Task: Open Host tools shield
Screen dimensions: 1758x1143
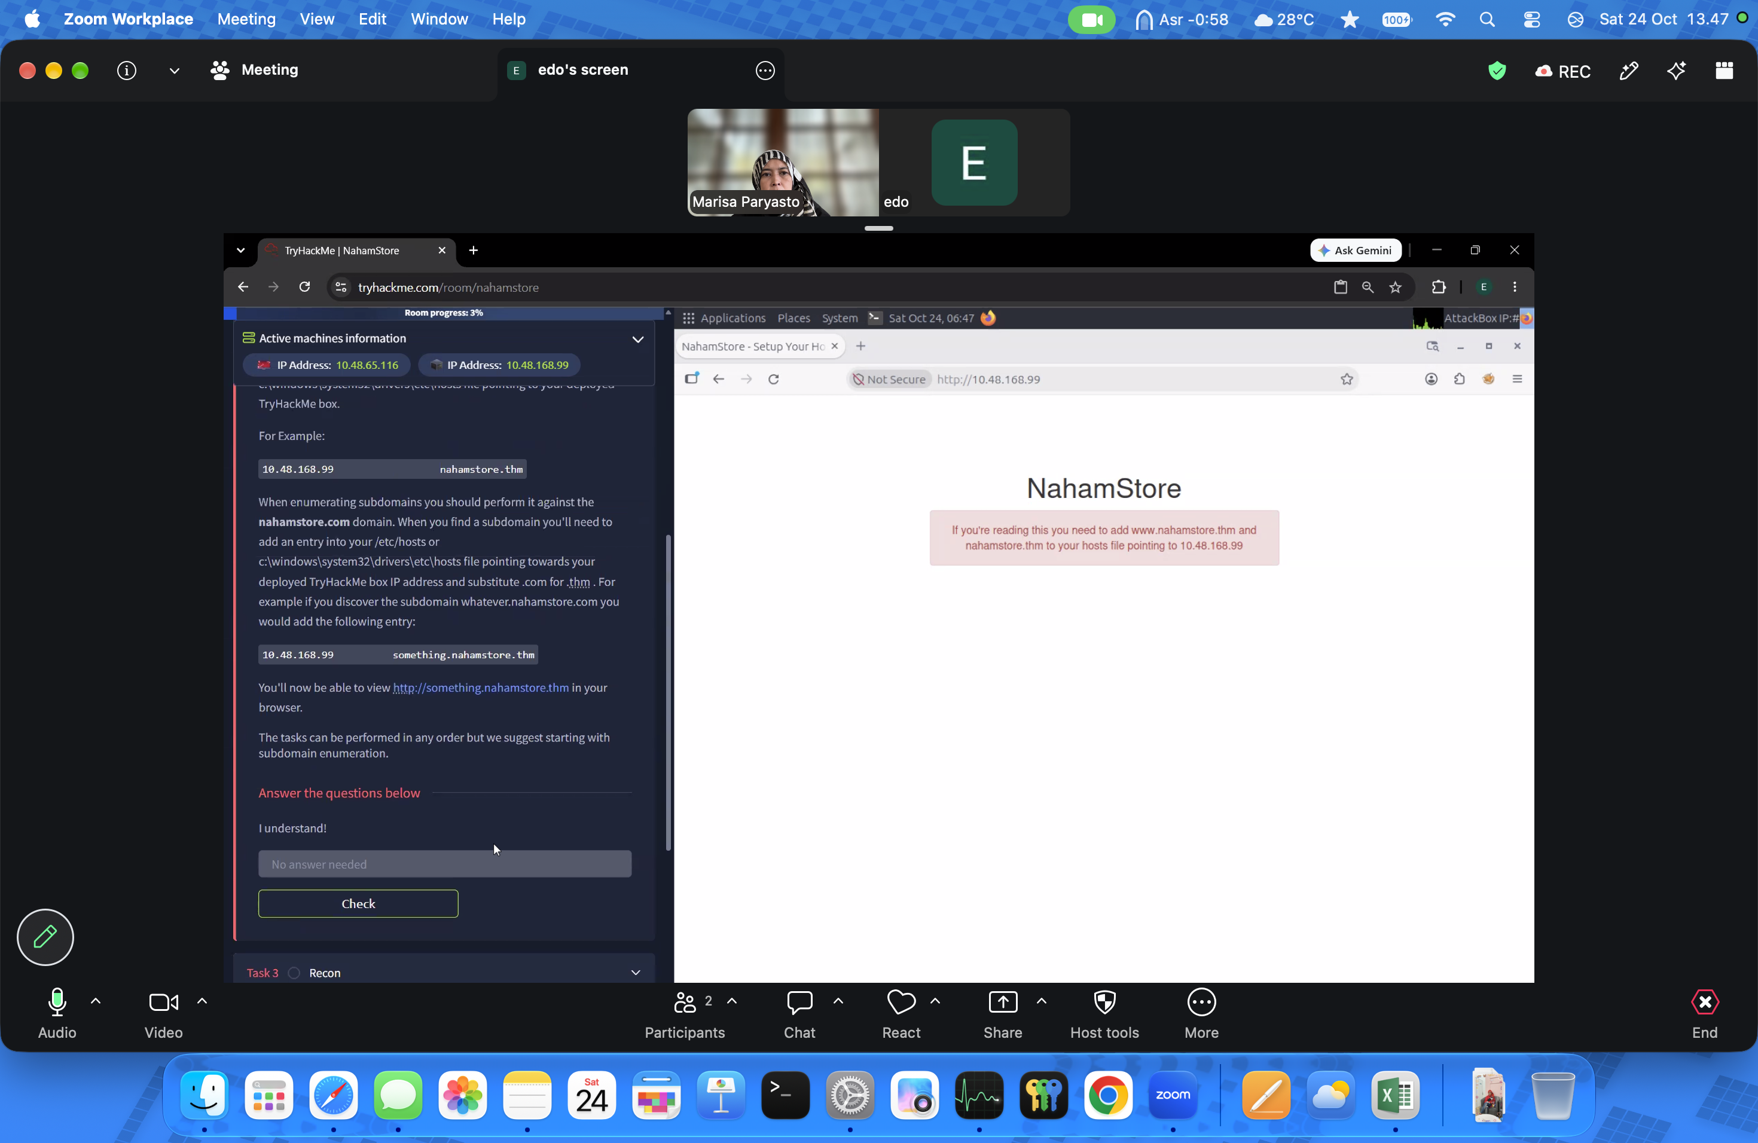Action: pyautogui.click(x=1104, y=1014)
